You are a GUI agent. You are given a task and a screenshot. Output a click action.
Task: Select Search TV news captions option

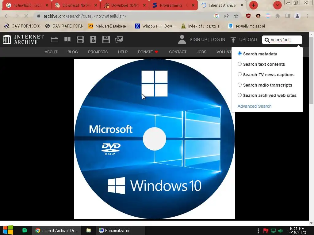239,74
